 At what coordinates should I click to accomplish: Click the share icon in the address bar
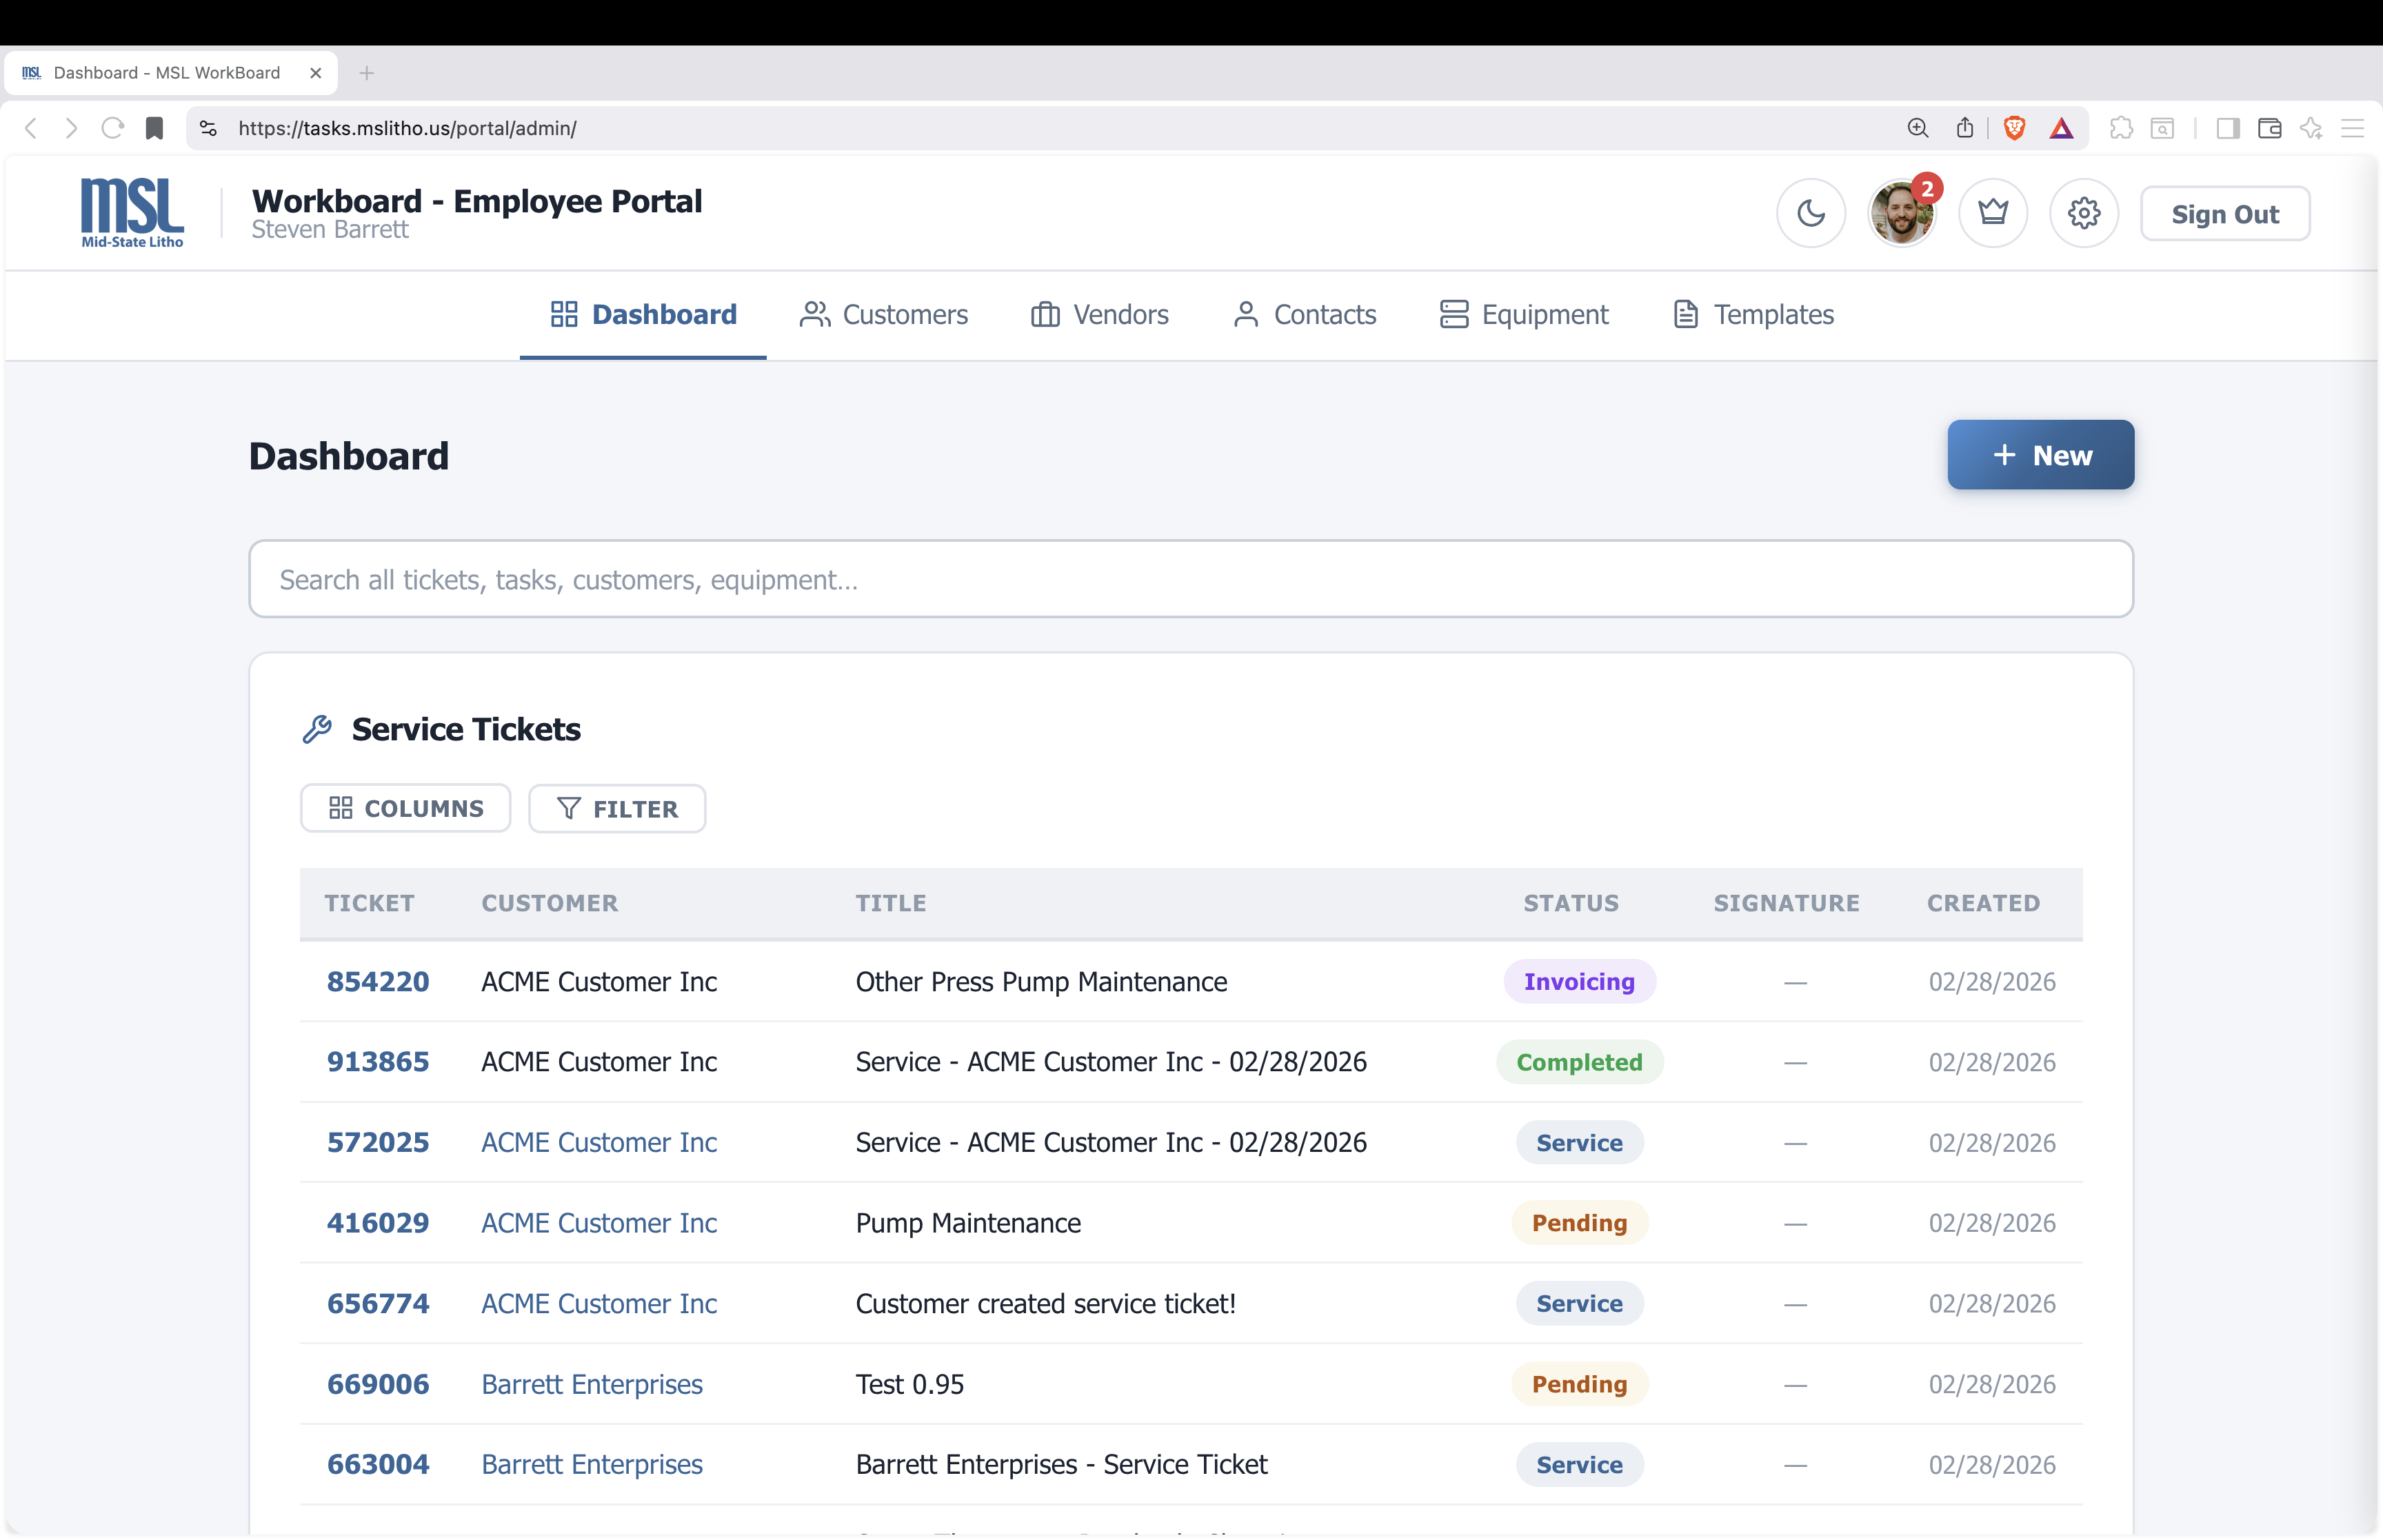click(1964, 128)
